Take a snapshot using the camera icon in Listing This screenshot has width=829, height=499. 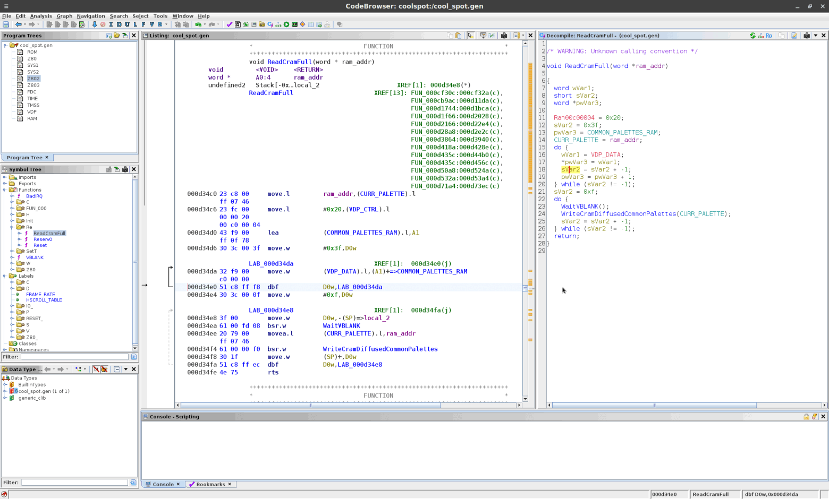pyautogui.click(x=504, y=35)
